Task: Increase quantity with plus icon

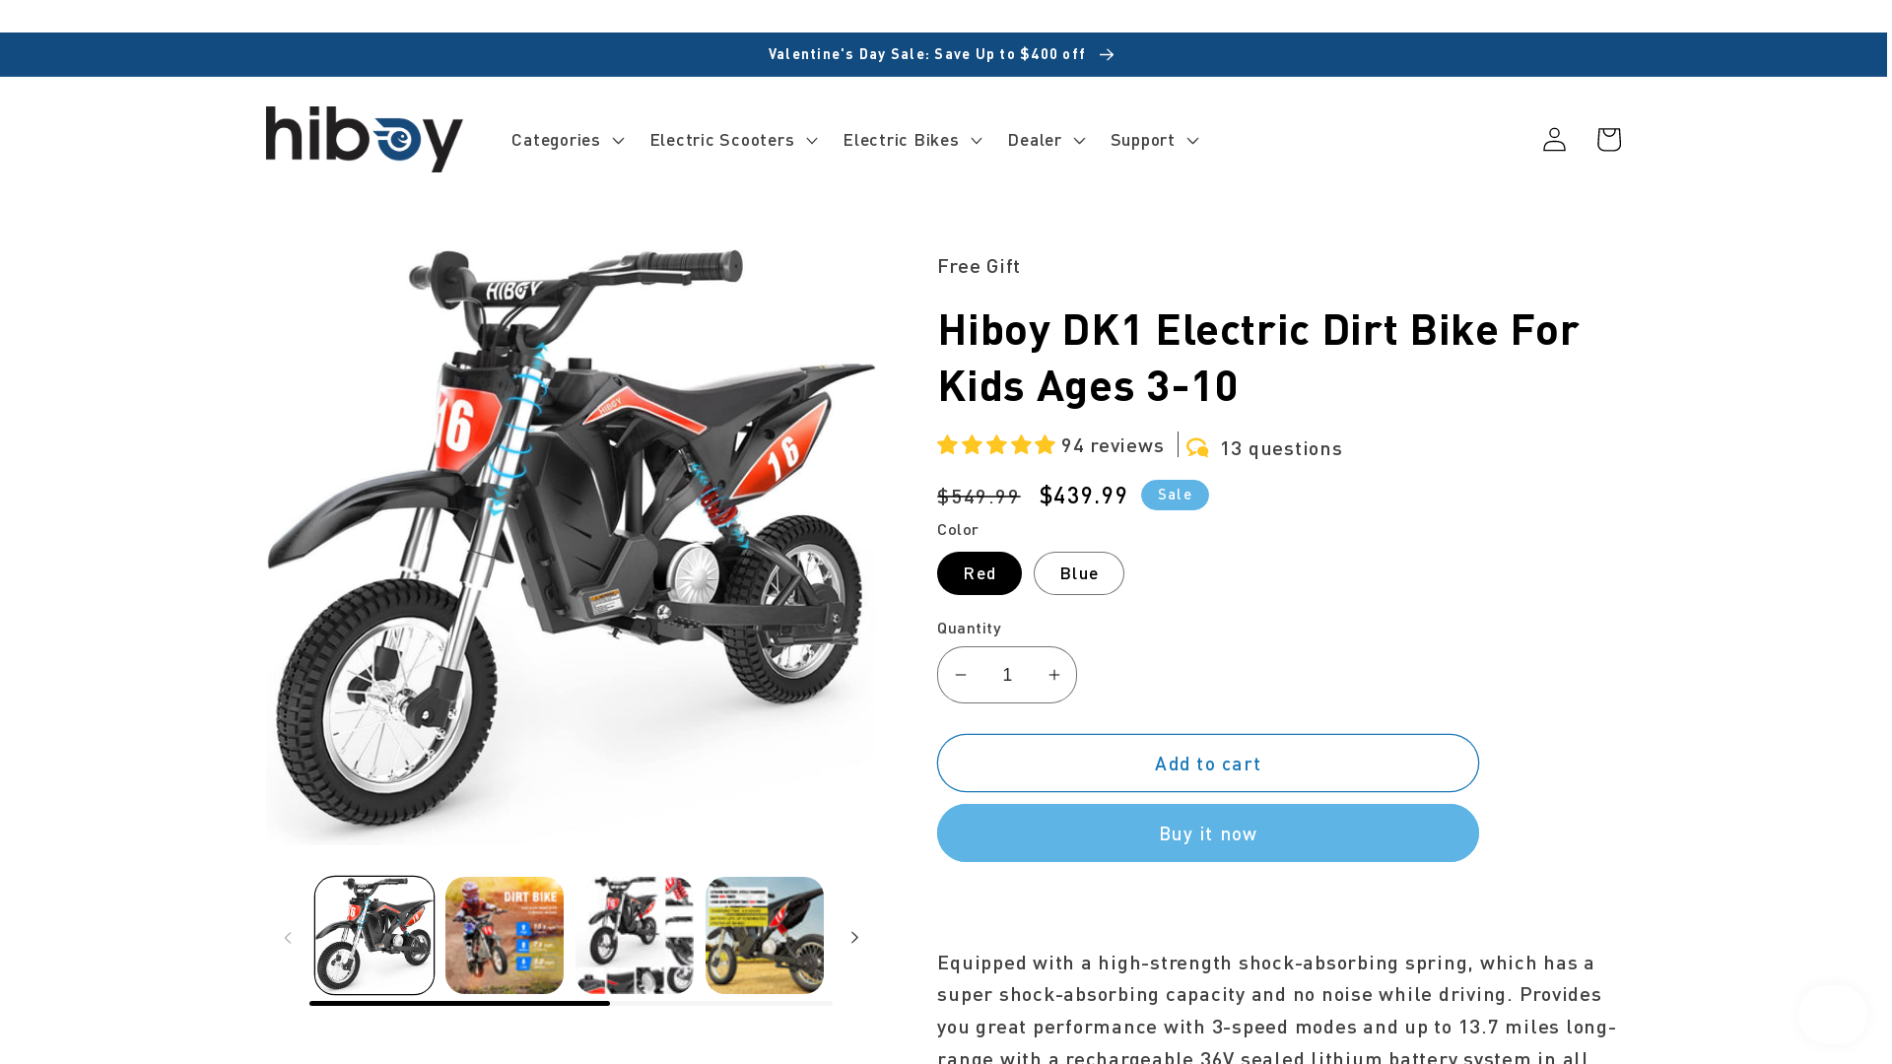Action: tap(1053, 675)
